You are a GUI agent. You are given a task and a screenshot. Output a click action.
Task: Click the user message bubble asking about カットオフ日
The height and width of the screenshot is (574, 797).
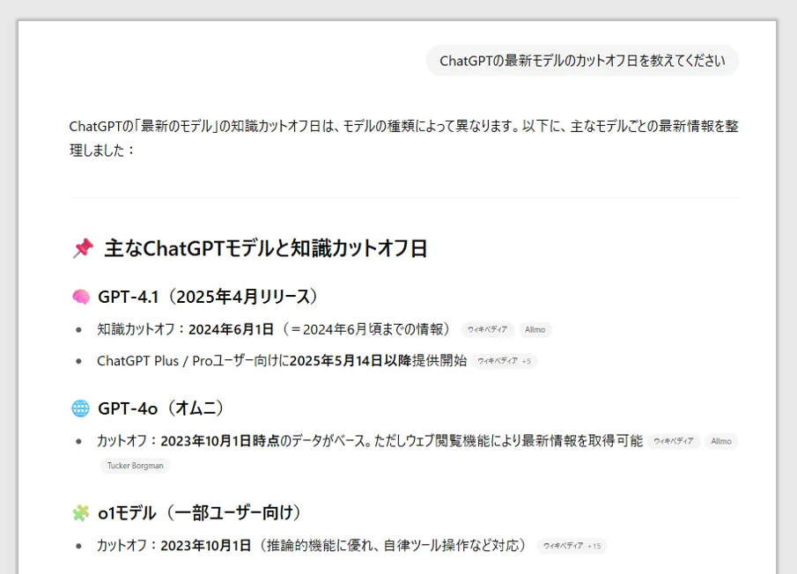(x=582, y=61)
